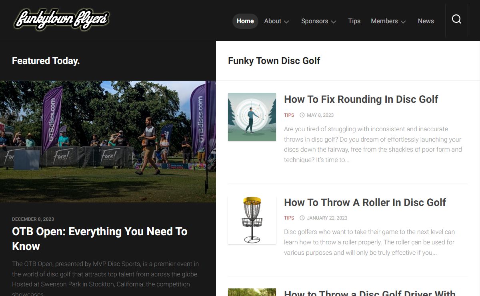Click the Funkytown Flyers logo
The width and height of the screenshot is (480, 296).
tap(62, 20)
